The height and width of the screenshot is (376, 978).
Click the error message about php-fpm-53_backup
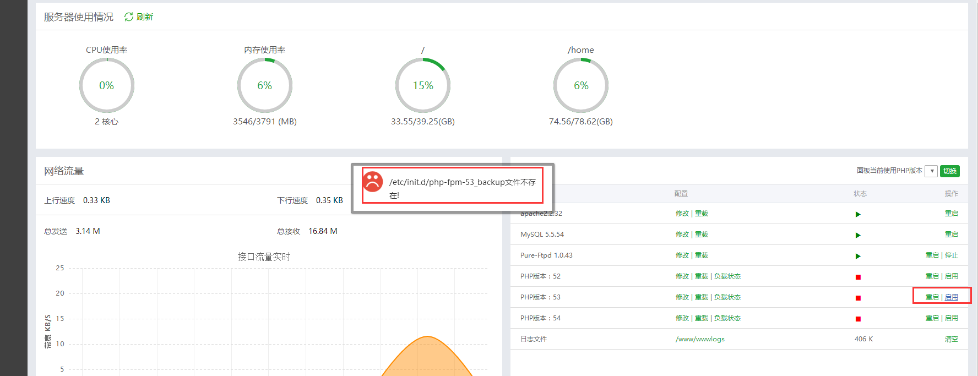click(463, 188)
